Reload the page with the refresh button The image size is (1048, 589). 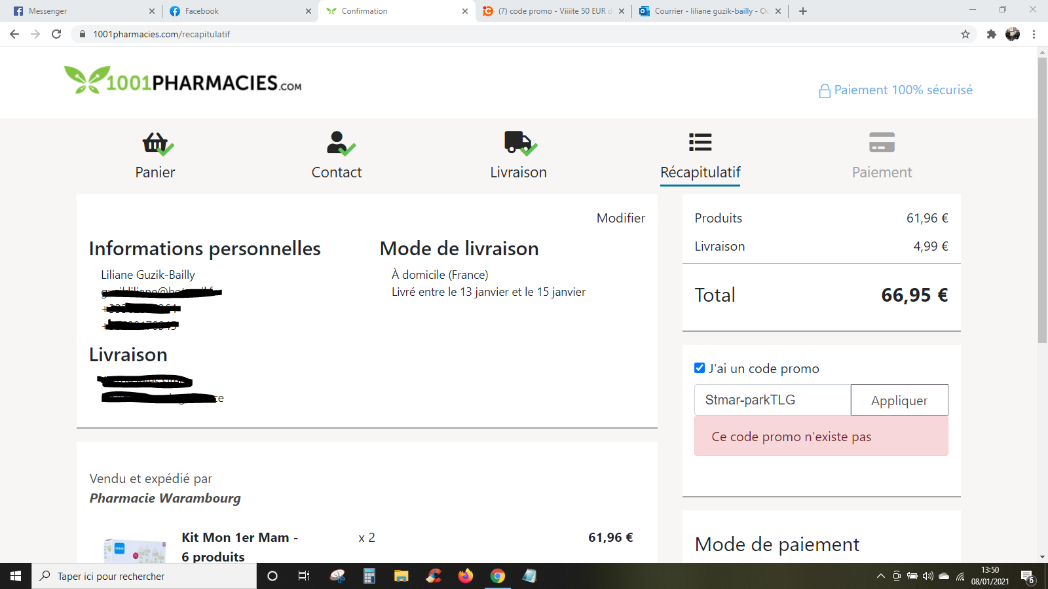(x=56, y=34)
